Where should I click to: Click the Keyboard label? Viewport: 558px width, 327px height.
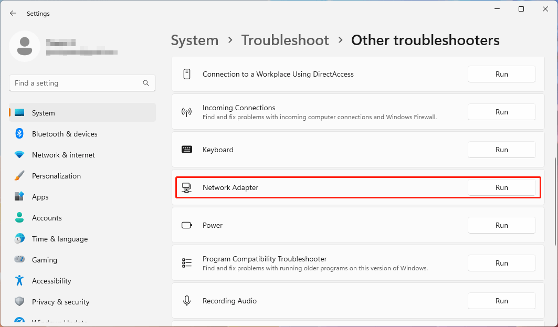tap(218, 150)
